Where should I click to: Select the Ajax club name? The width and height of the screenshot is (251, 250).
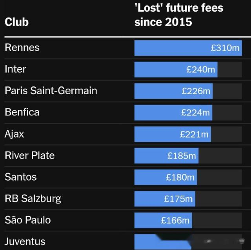click(x=15, y=134)
